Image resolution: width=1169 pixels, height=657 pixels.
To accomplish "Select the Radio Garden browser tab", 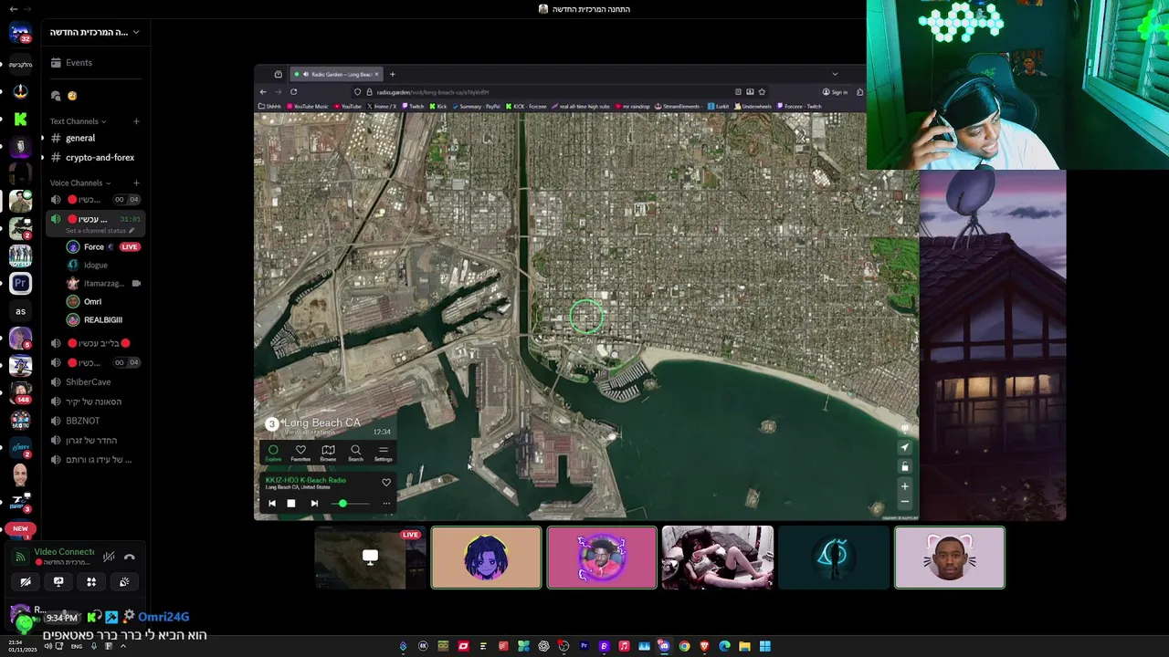I will 336,74.
